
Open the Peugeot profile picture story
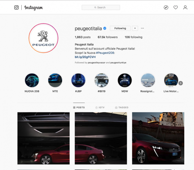click(43, 38)
